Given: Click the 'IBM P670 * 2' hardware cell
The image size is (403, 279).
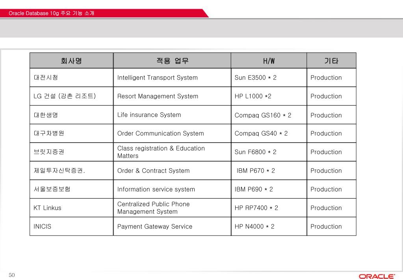Looking at the screenshot, I should (269, 171).
